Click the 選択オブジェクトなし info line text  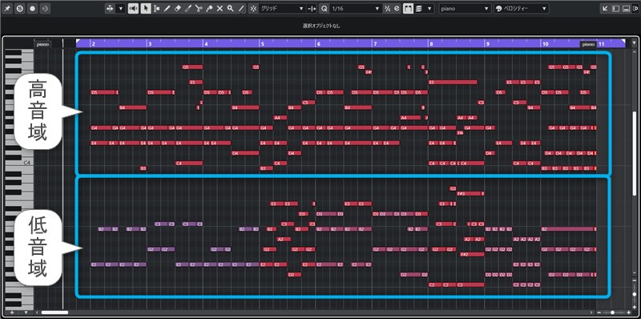coord(321,26)
